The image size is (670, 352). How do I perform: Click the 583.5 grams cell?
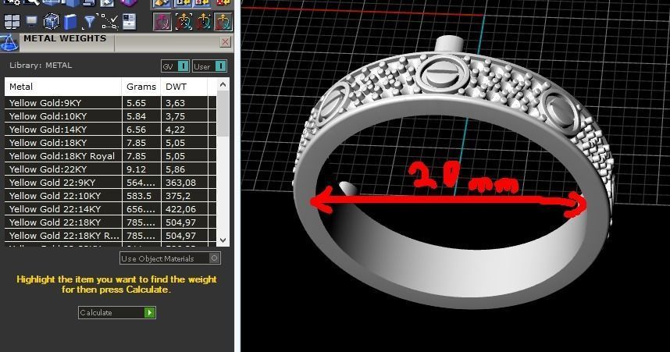[x=141, y=196]
